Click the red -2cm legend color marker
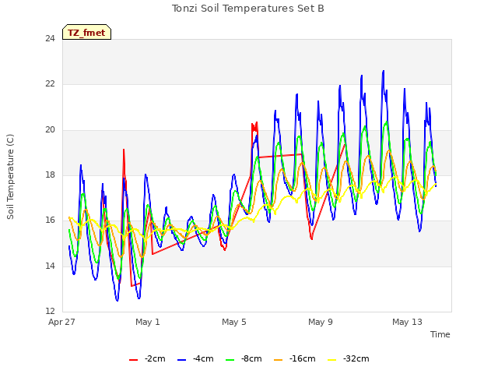This screenshot has width=498, height=374. click(x=133, y=360)
